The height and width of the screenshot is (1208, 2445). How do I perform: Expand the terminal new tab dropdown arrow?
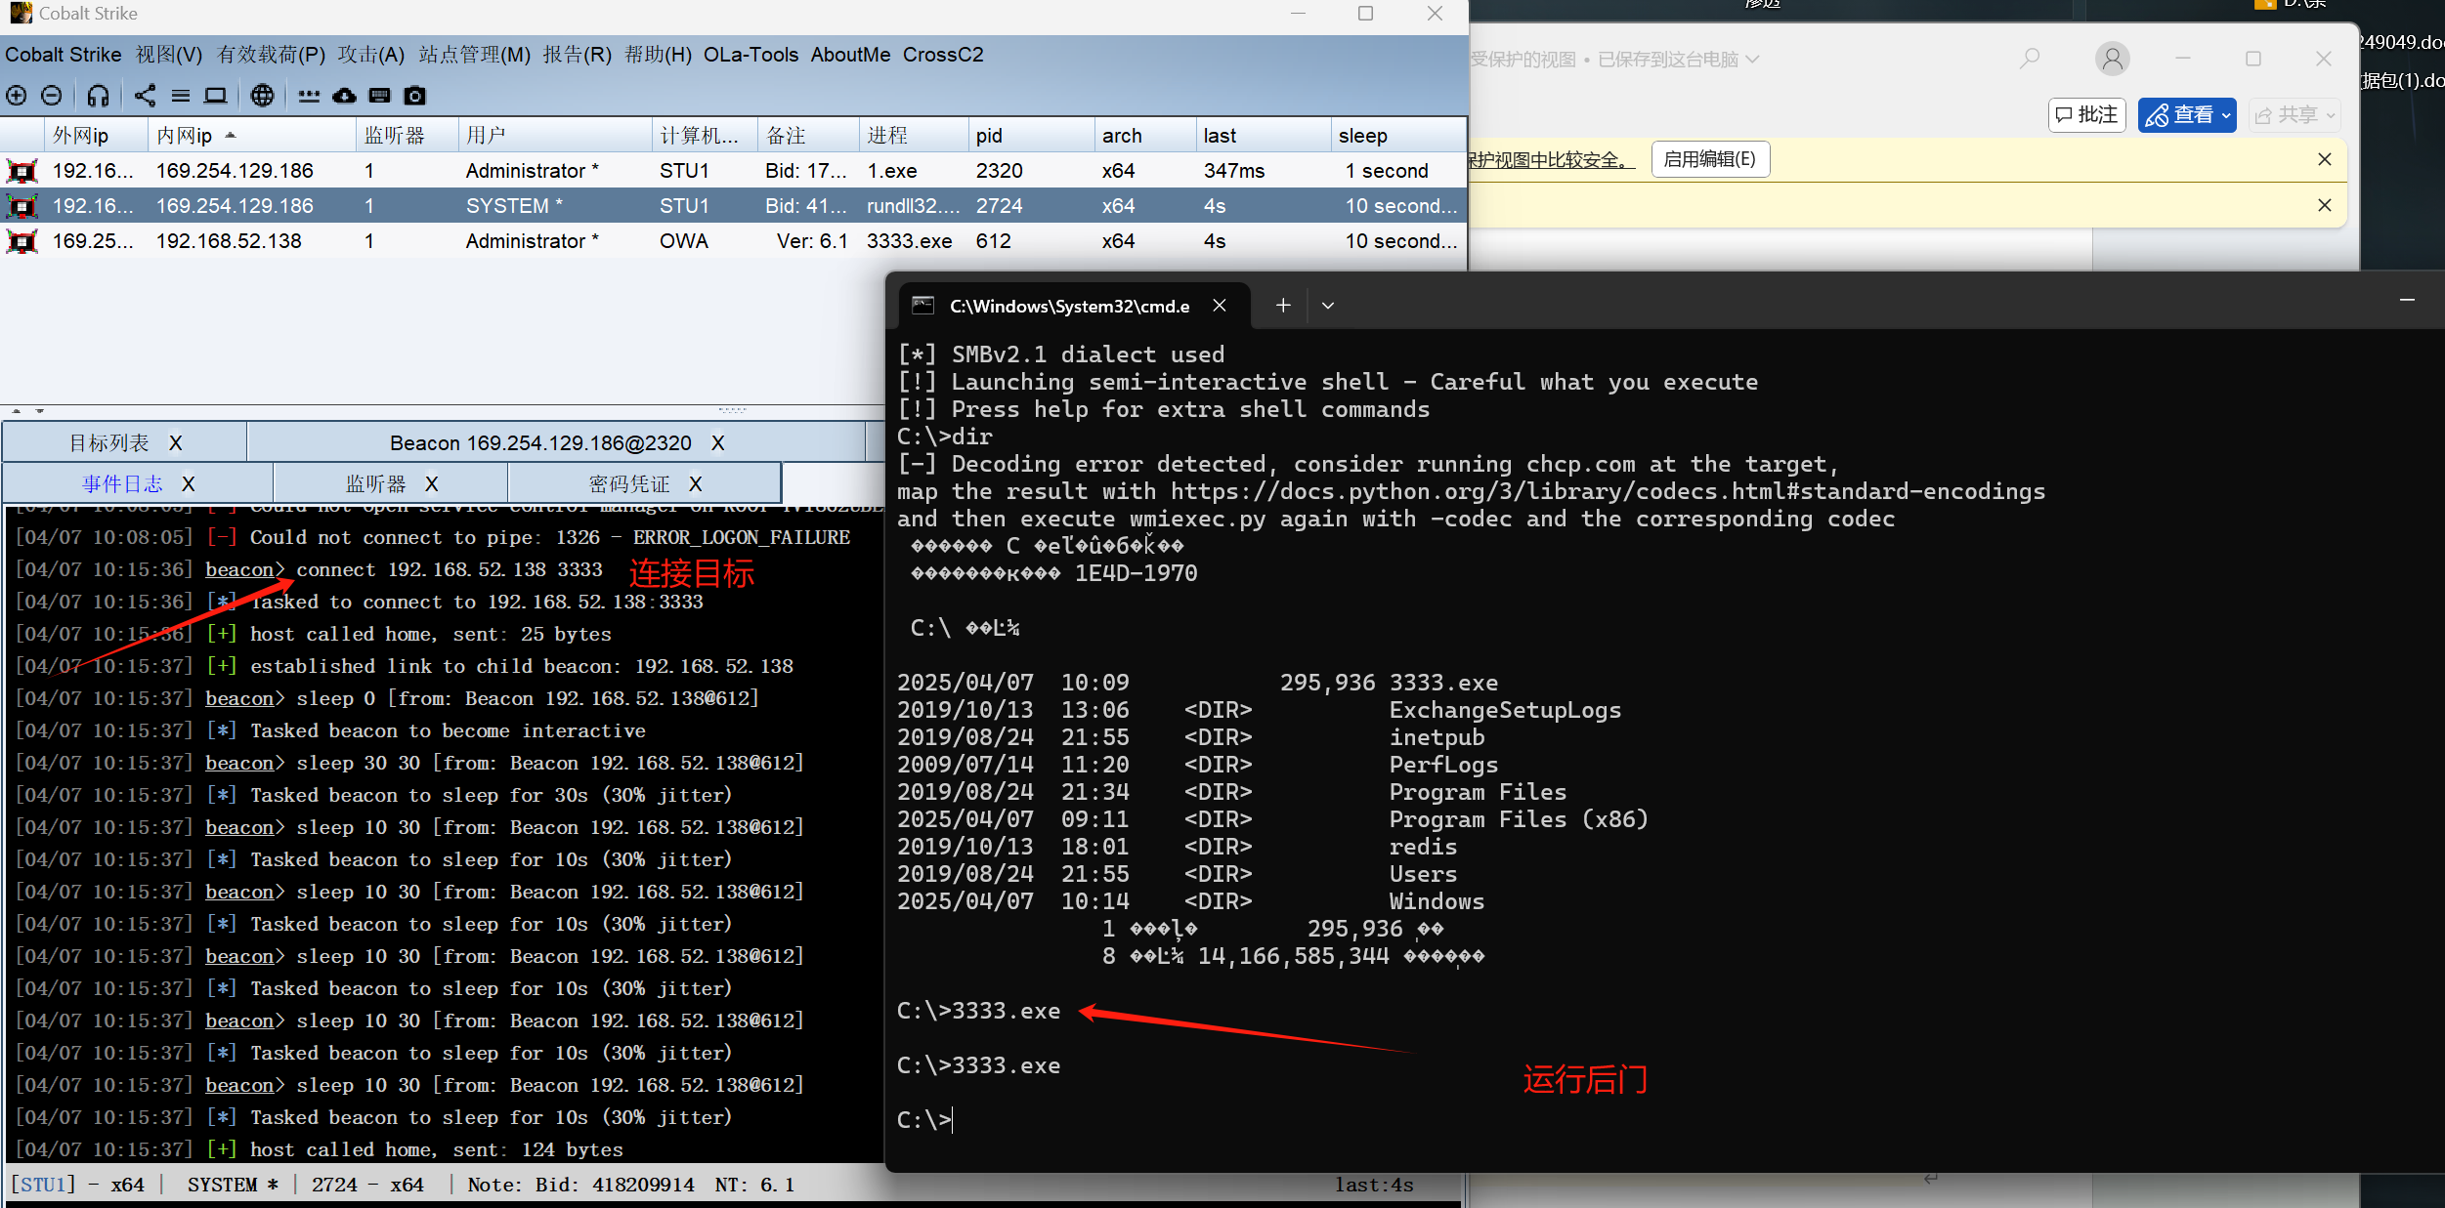coord(1327,306)
